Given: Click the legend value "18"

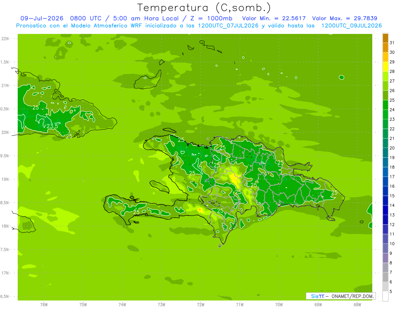Looking at the screenshot, I should (x=392, y=167).
